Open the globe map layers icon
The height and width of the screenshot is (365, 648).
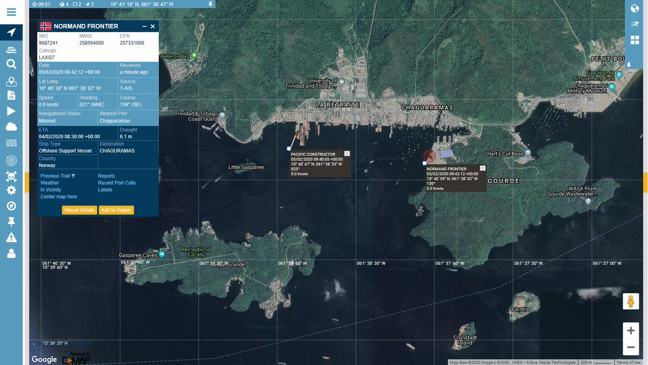click(x=634, y=8)
